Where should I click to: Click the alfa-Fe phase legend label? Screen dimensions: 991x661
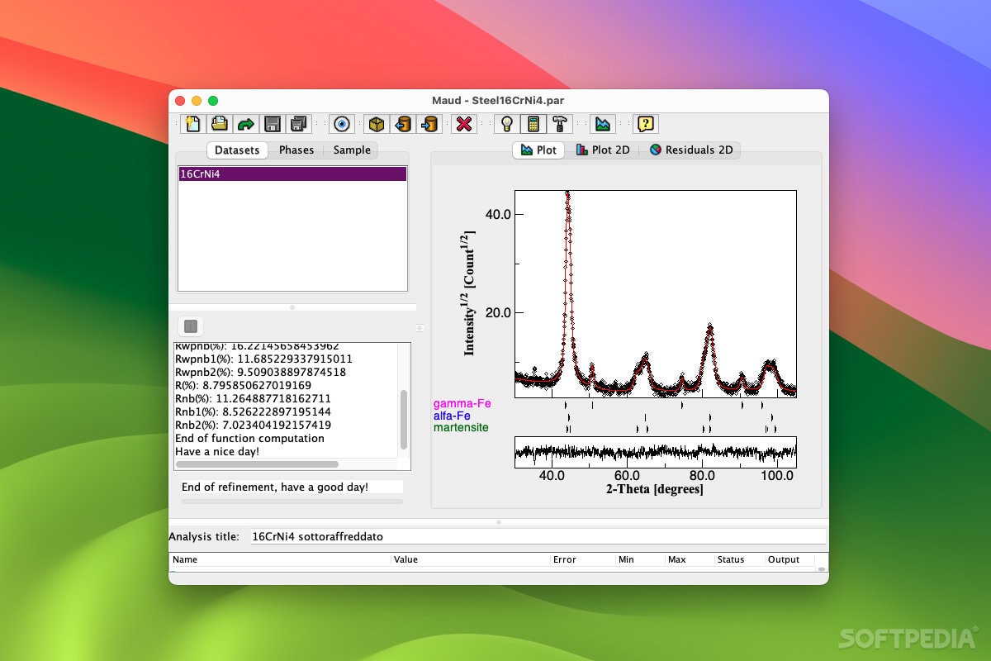click(452, 416)
